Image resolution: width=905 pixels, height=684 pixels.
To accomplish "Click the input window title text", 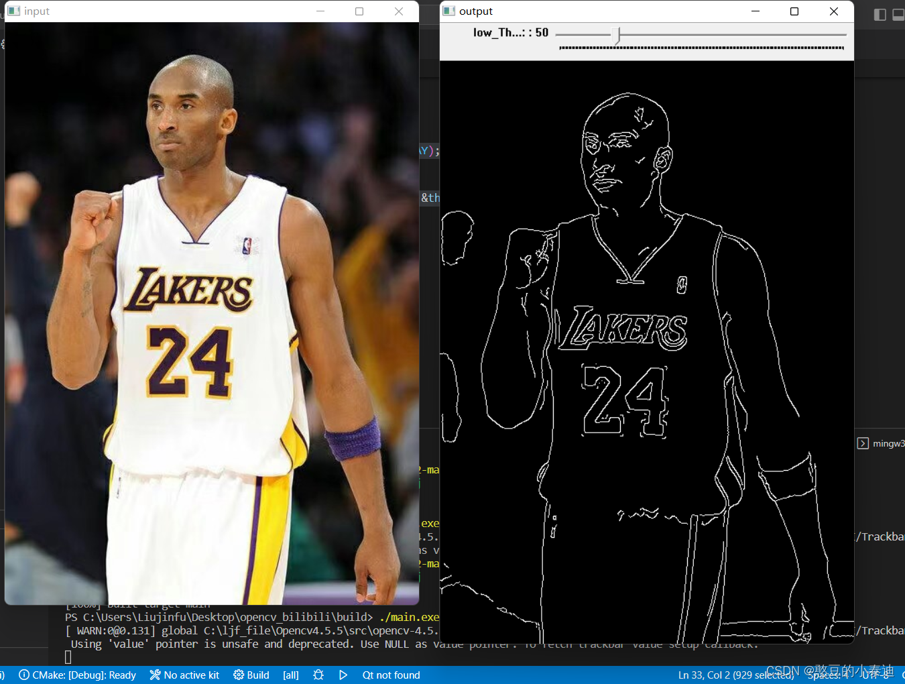I will (x=37, y=11).
